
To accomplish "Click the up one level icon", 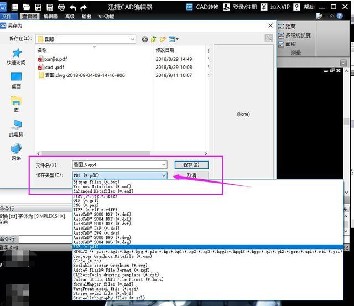I will pyautogui.click(x=154, y=39).
